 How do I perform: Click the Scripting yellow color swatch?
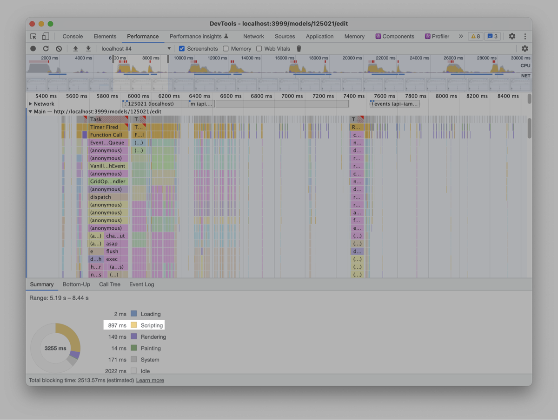(134, 325)
